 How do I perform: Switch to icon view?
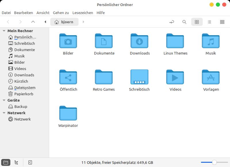pos(197,22)
